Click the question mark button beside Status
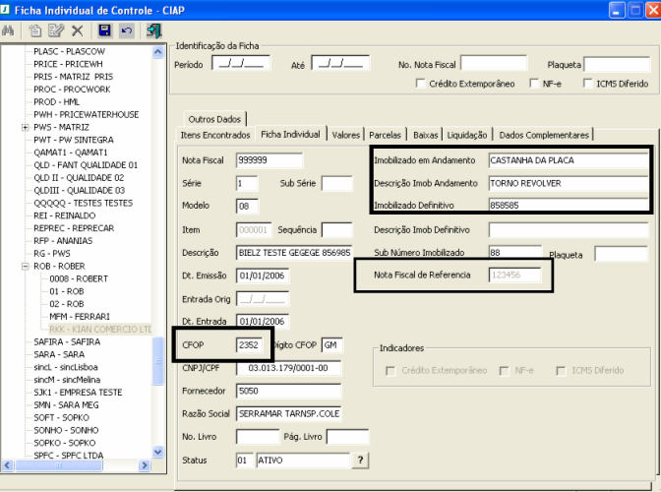 click(x=361, y=460)
